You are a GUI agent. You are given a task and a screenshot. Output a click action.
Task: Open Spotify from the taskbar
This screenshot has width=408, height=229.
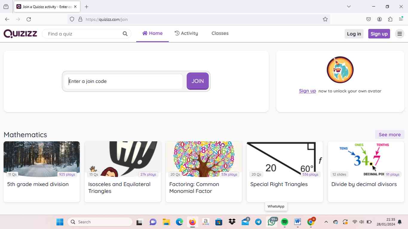click(x=285, y=222)
